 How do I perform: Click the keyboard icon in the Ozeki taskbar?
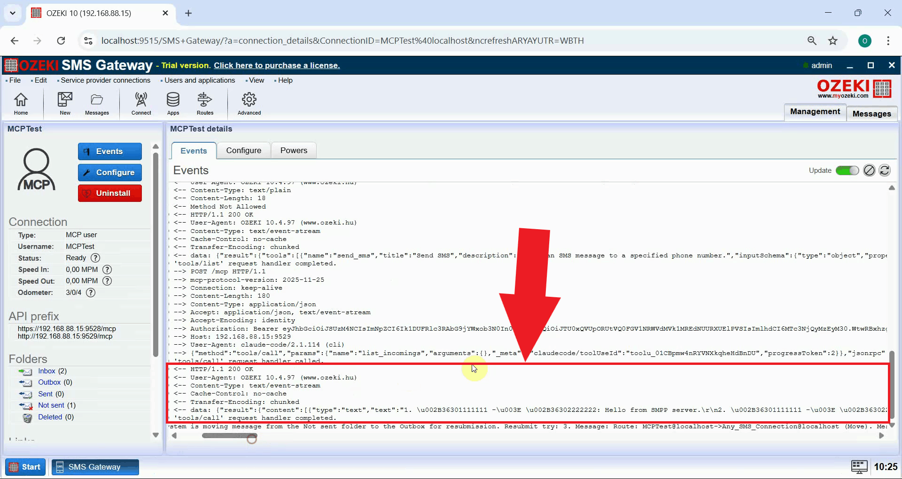pos(859,467)
